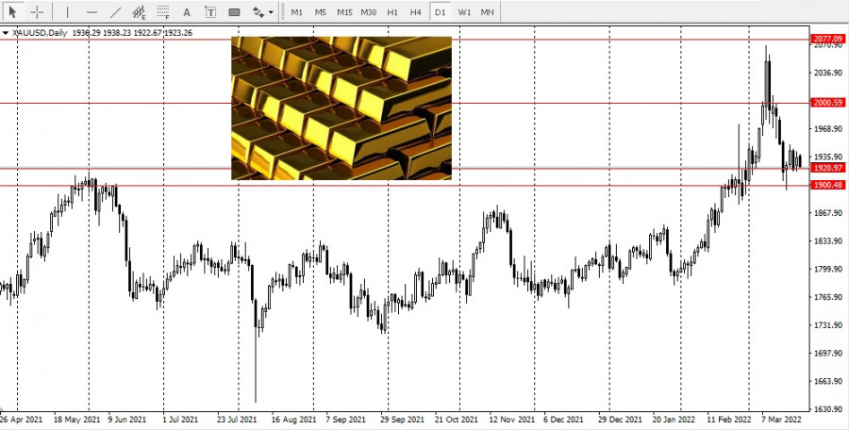Click the 12 Nov 2021 date label
The height and width of the screenshot is (430, 849).
(511, 420)
